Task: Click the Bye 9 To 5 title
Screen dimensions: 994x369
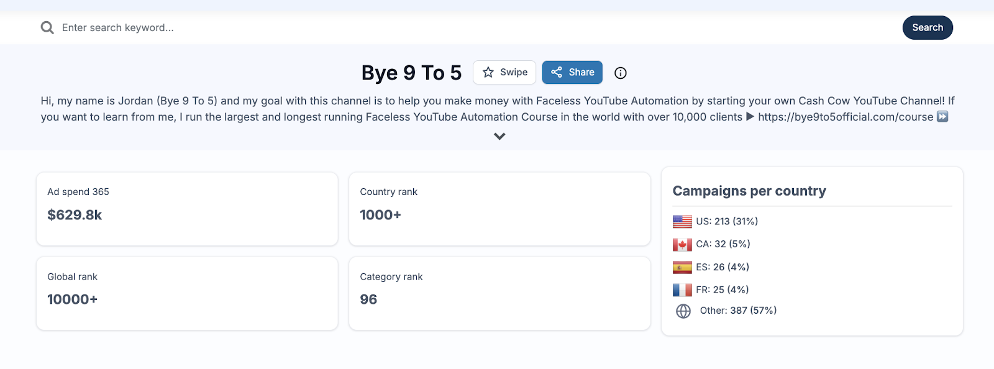Action: pos(411,73)
